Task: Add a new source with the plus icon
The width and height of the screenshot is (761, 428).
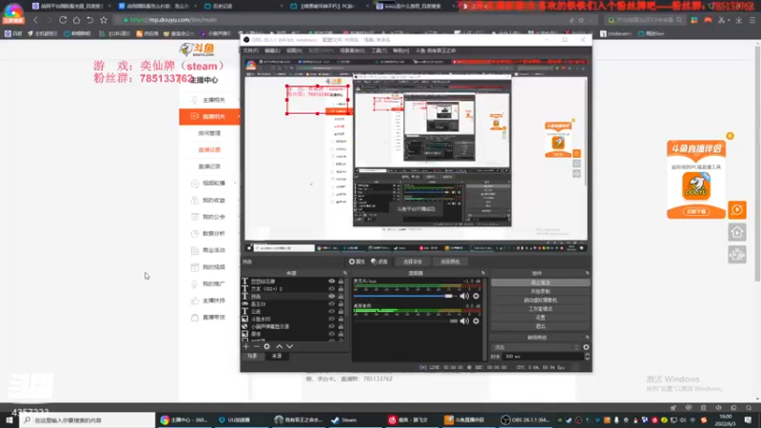Action: tap(246, 346)
